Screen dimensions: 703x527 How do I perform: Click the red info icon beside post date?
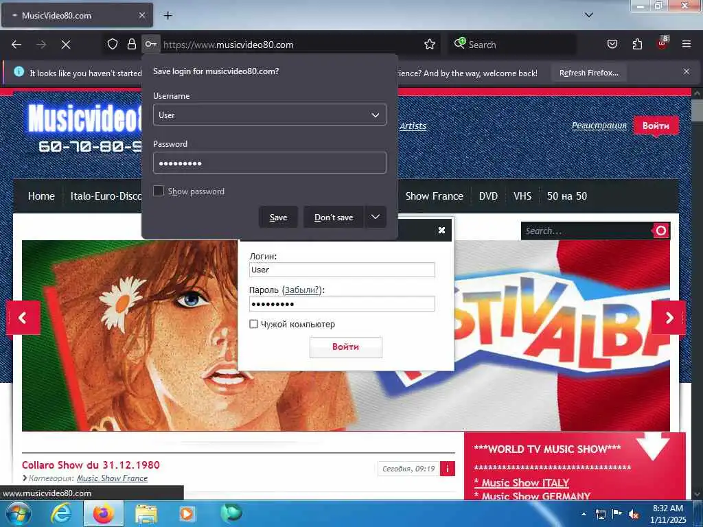[x=448, y=469]
